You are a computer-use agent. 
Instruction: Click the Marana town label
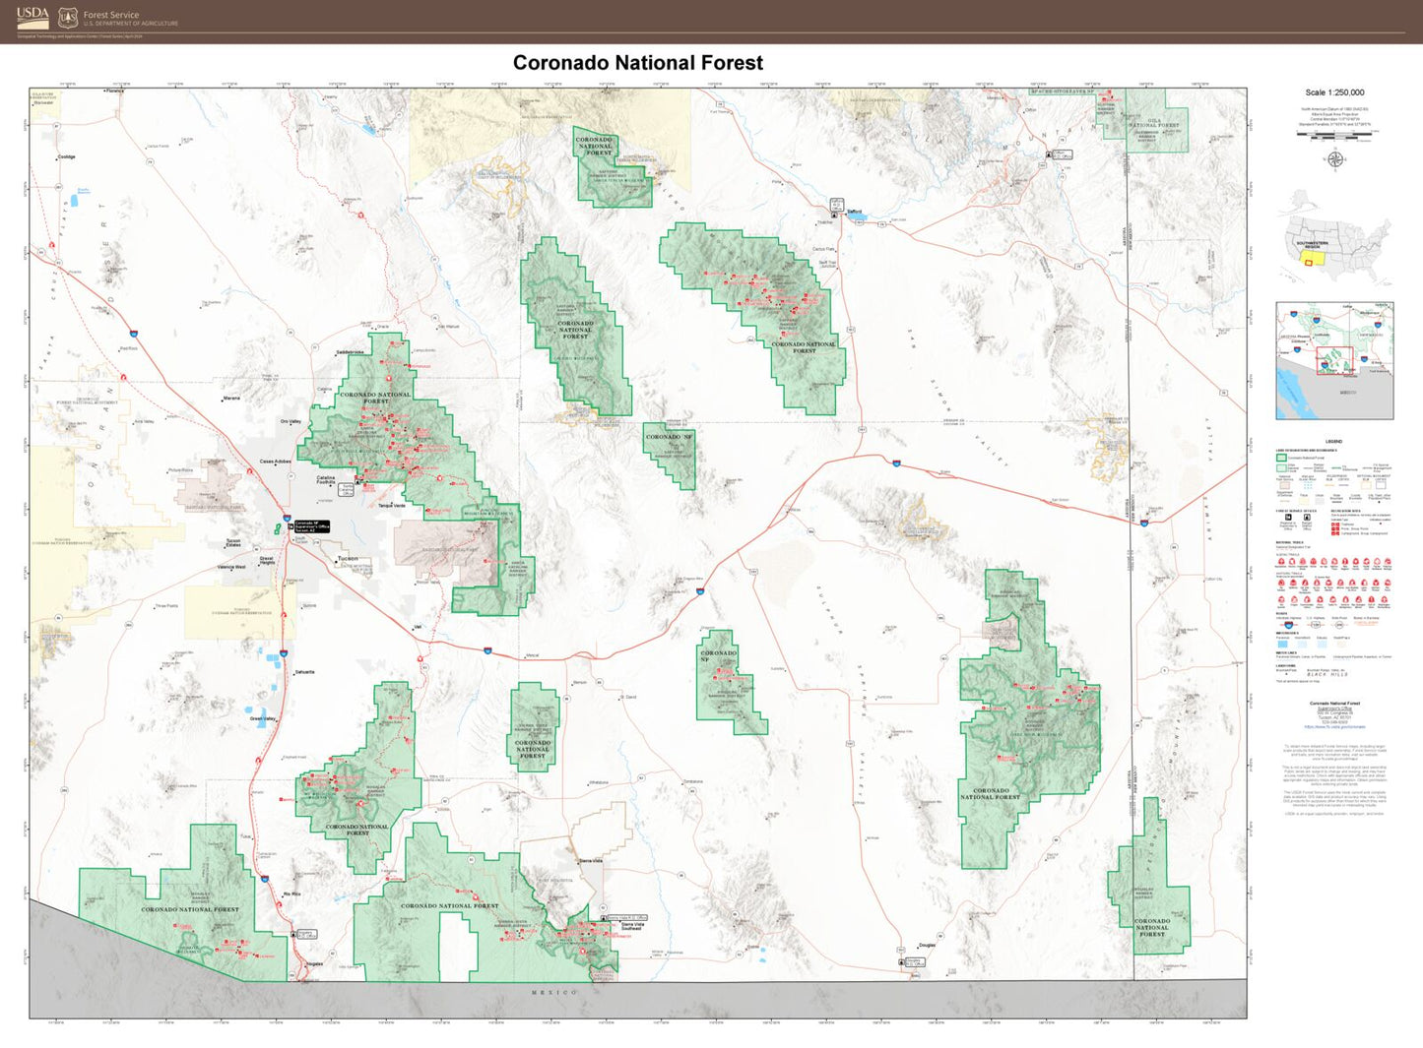[x=231, y=399]
